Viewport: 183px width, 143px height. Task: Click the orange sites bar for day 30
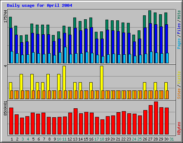pyautogui.click(x=167, y=95)
